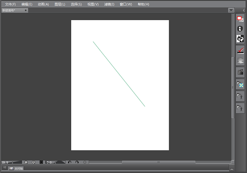Open the 文件(F) menu

(x=10, y=4)
